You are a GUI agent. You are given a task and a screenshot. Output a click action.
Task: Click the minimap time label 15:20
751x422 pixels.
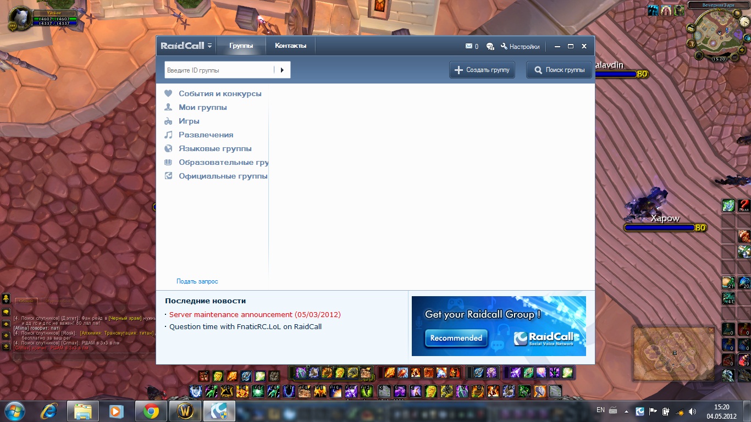tap(719, 59)
